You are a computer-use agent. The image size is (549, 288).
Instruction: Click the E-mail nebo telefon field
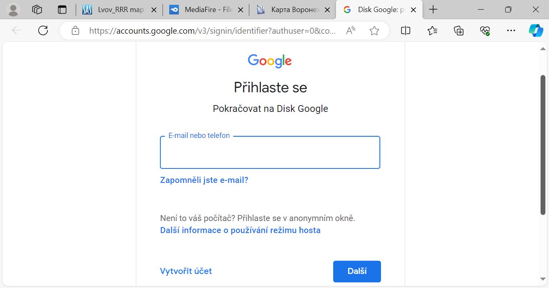point(270,152)
